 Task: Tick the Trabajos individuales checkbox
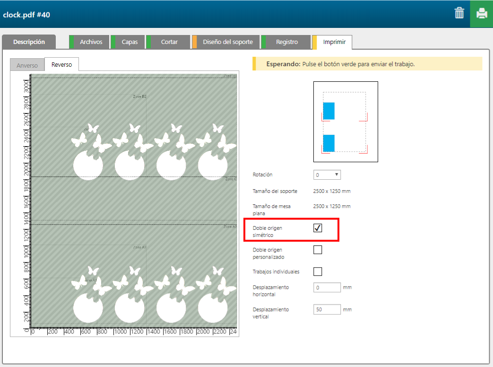pyautogui.click(x=318, y=271)
